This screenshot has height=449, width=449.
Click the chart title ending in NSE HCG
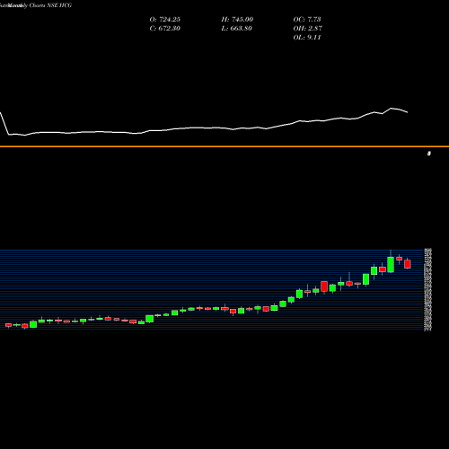click(36, 5)
